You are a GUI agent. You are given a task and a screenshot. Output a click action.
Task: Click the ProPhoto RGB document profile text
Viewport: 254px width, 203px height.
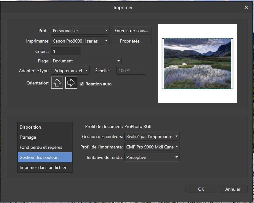[x=138, y=126]
